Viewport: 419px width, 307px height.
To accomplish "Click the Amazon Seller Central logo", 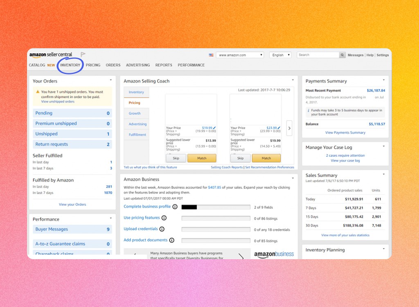I will pos(51,55).
